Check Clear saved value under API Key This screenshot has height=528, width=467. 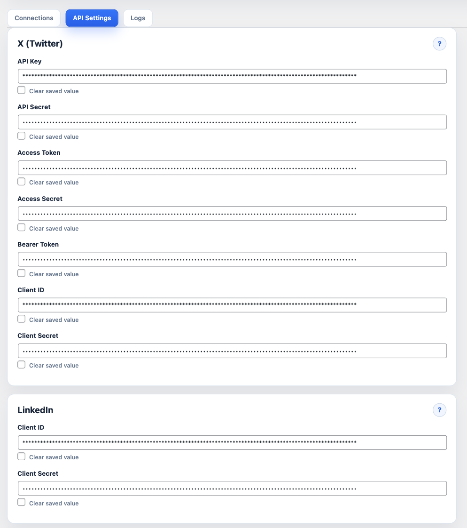pos(21,89)
